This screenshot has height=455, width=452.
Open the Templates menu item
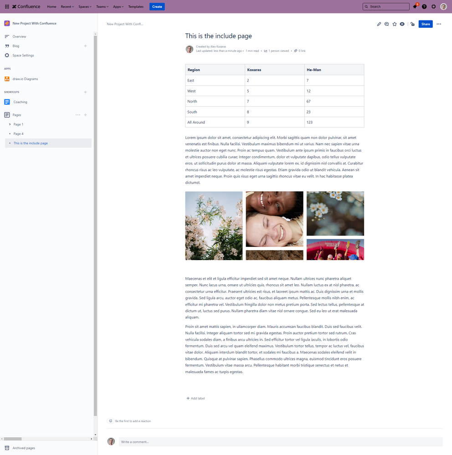point(136,6)
